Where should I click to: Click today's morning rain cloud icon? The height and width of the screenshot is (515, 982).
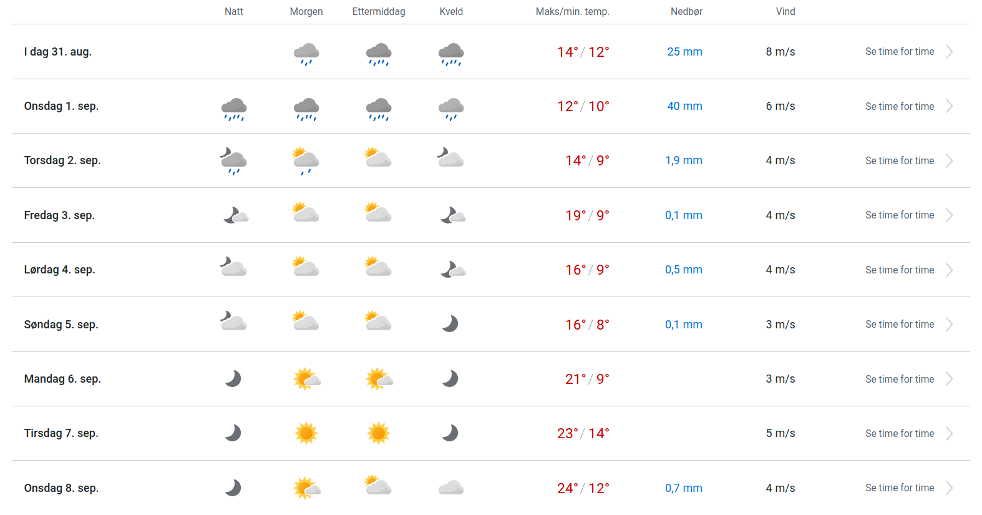306,54
